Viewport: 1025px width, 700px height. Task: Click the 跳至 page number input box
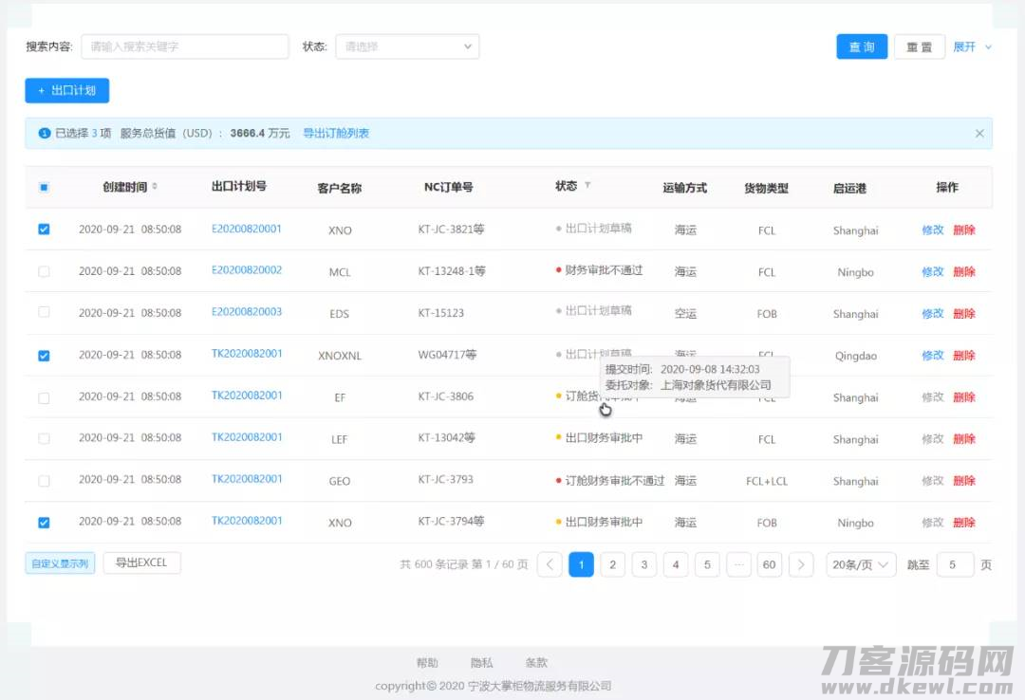(955, 564)
